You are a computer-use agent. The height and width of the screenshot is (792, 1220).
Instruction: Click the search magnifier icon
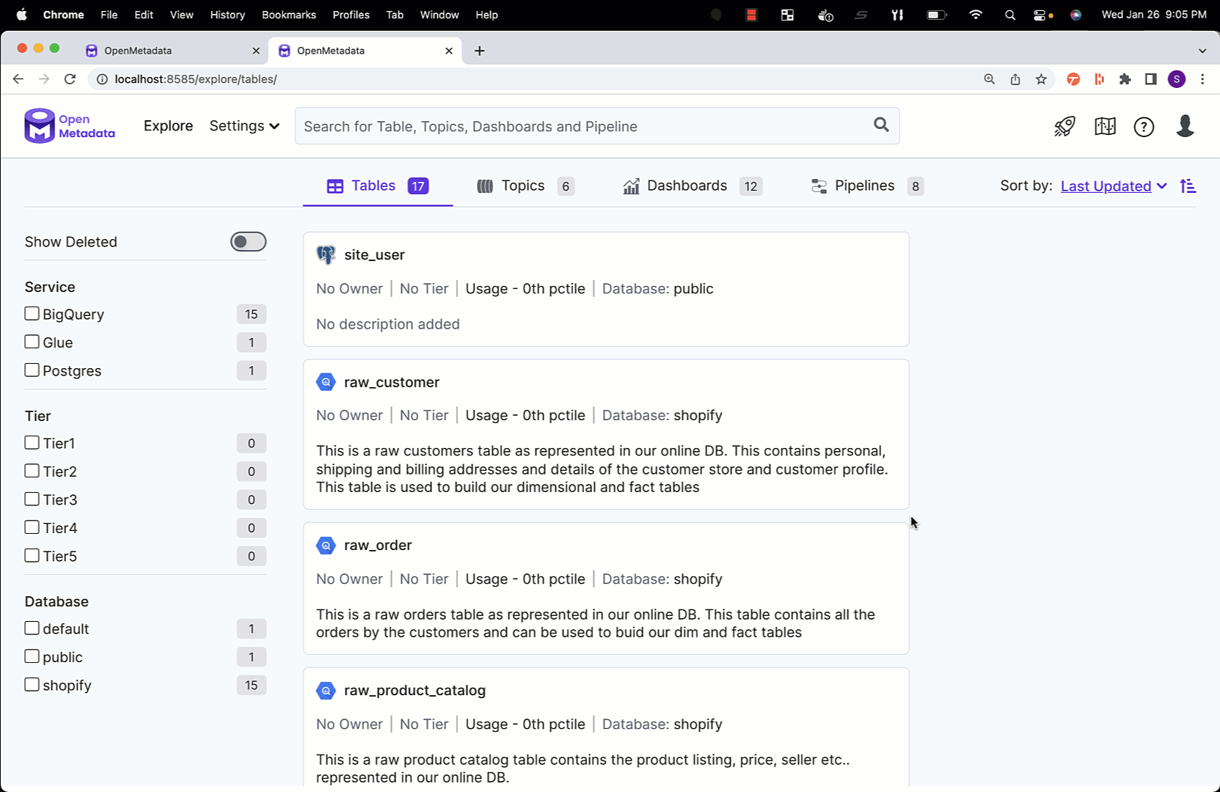coord(881,125)
